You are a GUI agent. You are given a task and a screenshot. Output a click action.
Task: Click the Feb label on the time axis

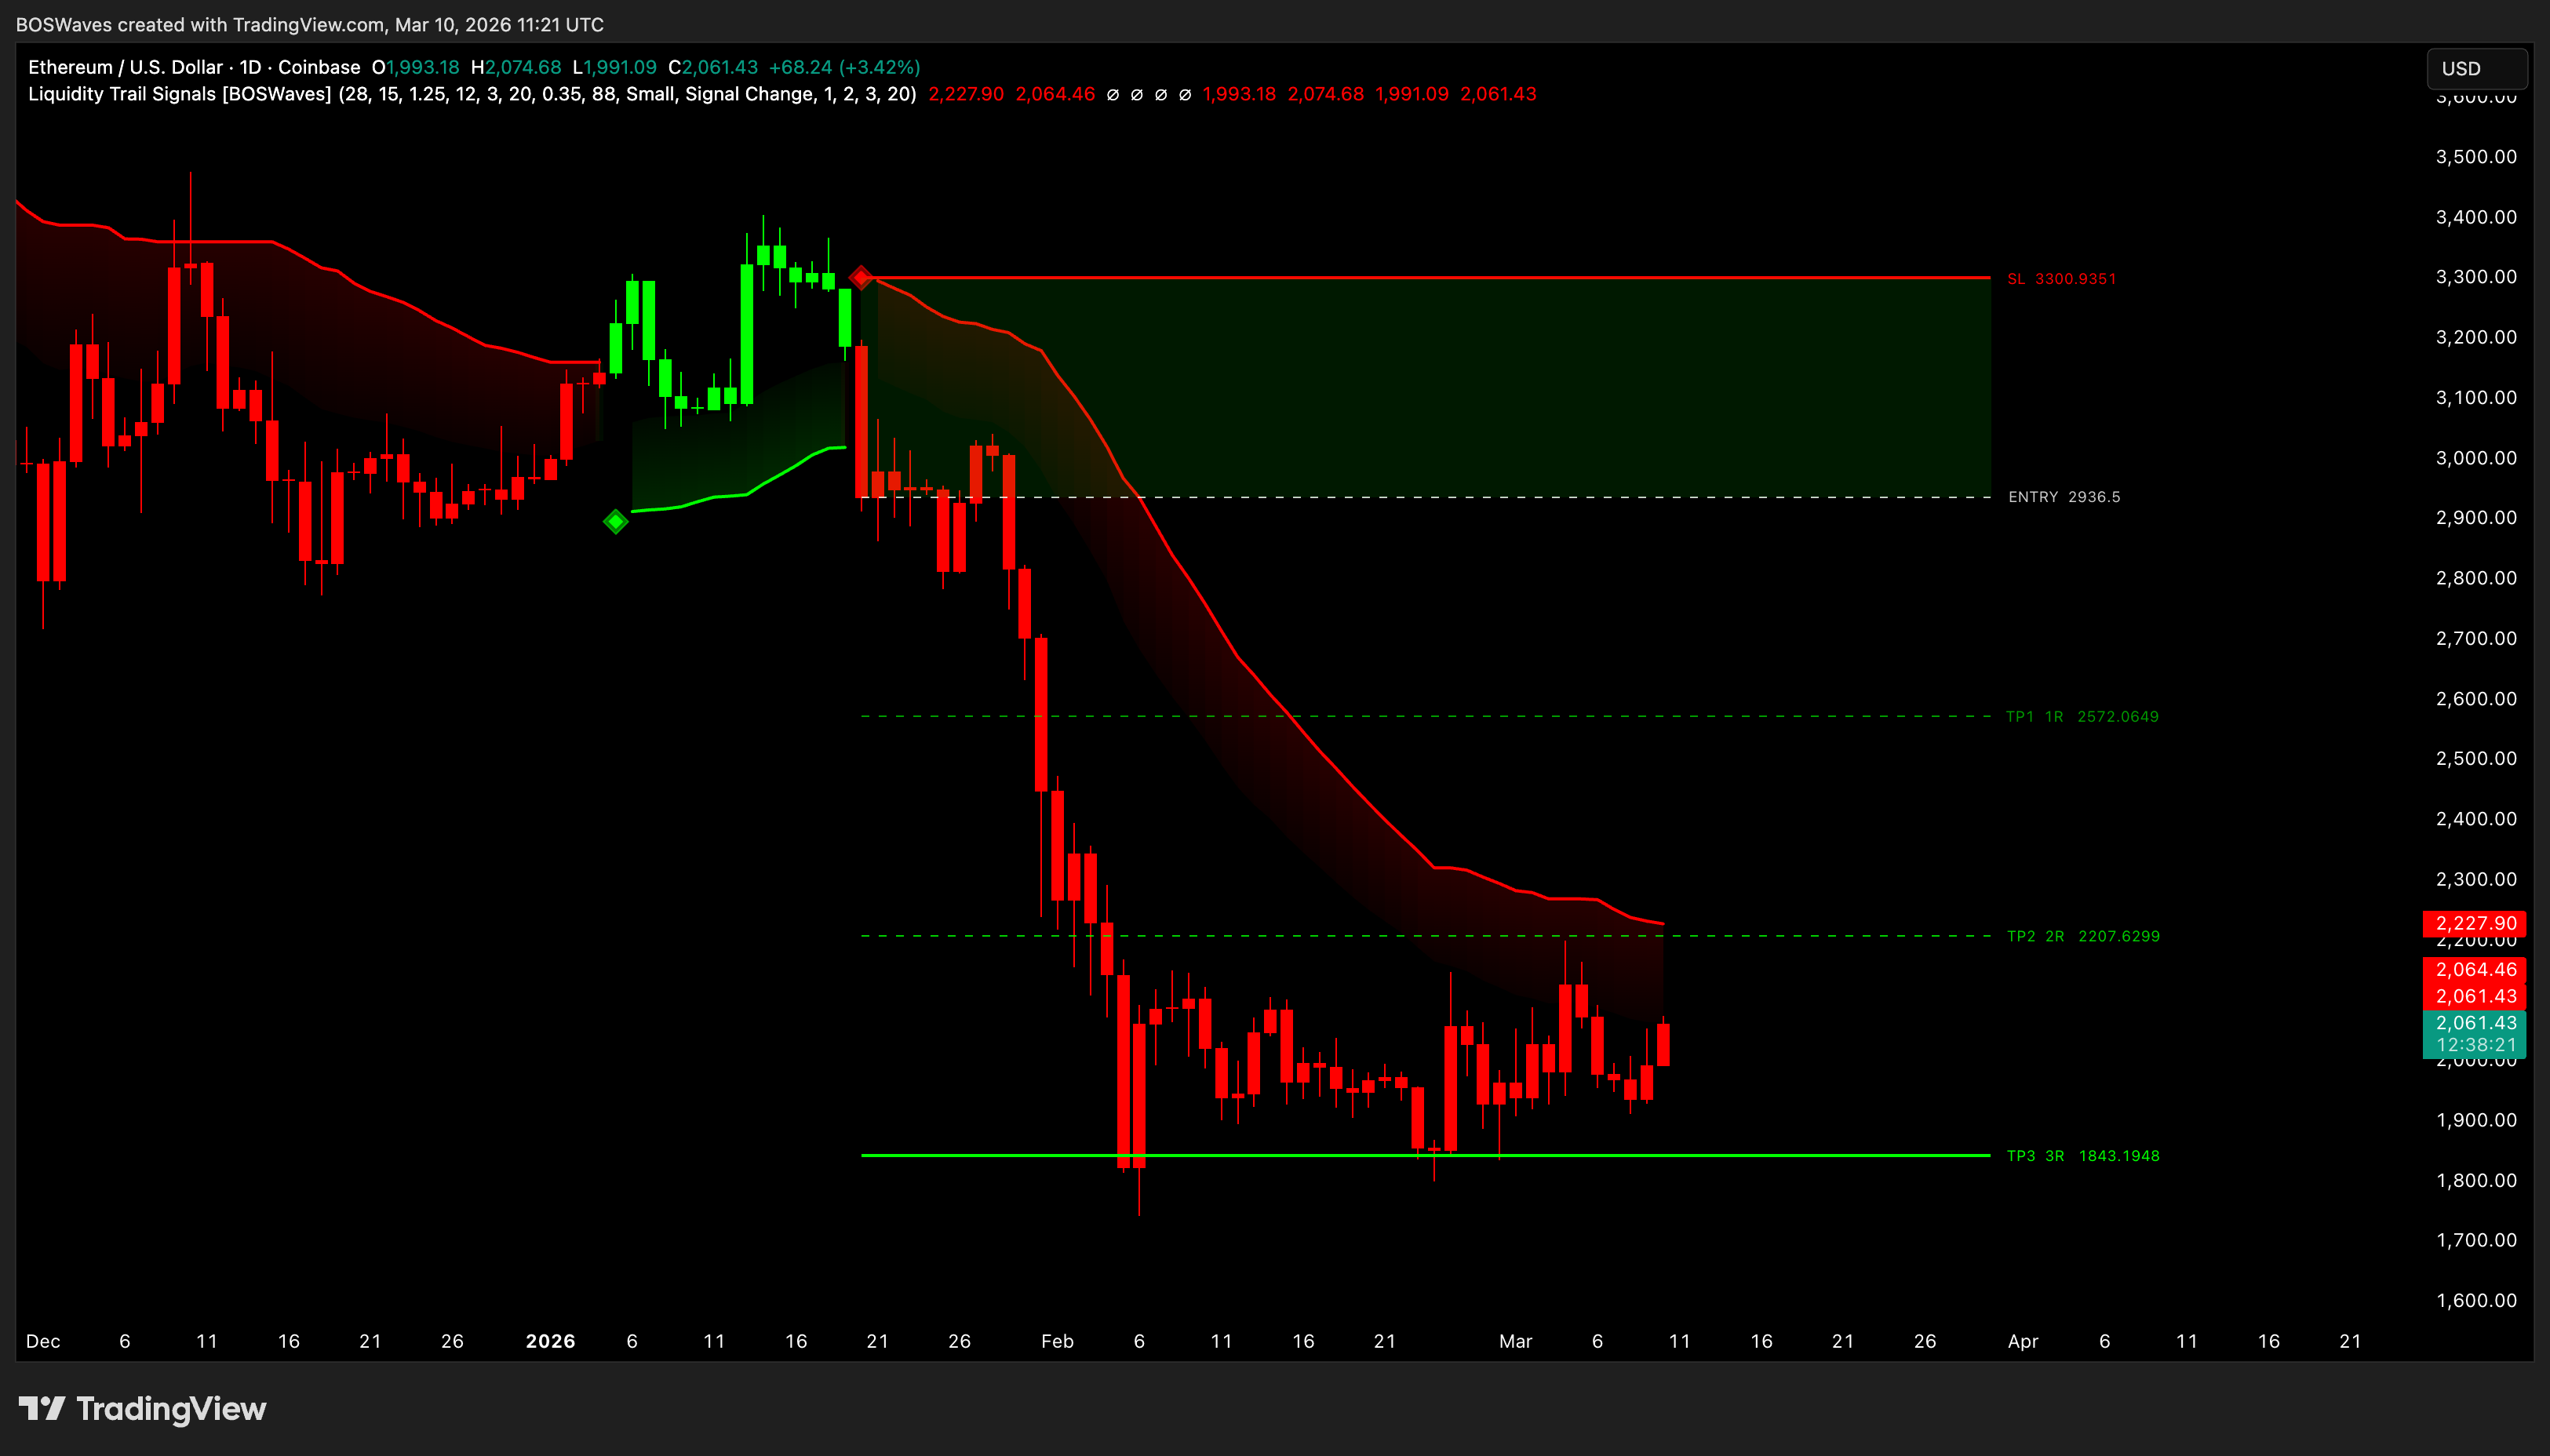1057,1341
